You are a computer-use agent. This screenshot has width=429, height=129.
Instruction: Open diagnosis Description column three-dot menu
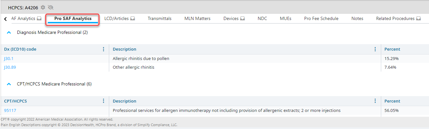click(x=375, y=49)
